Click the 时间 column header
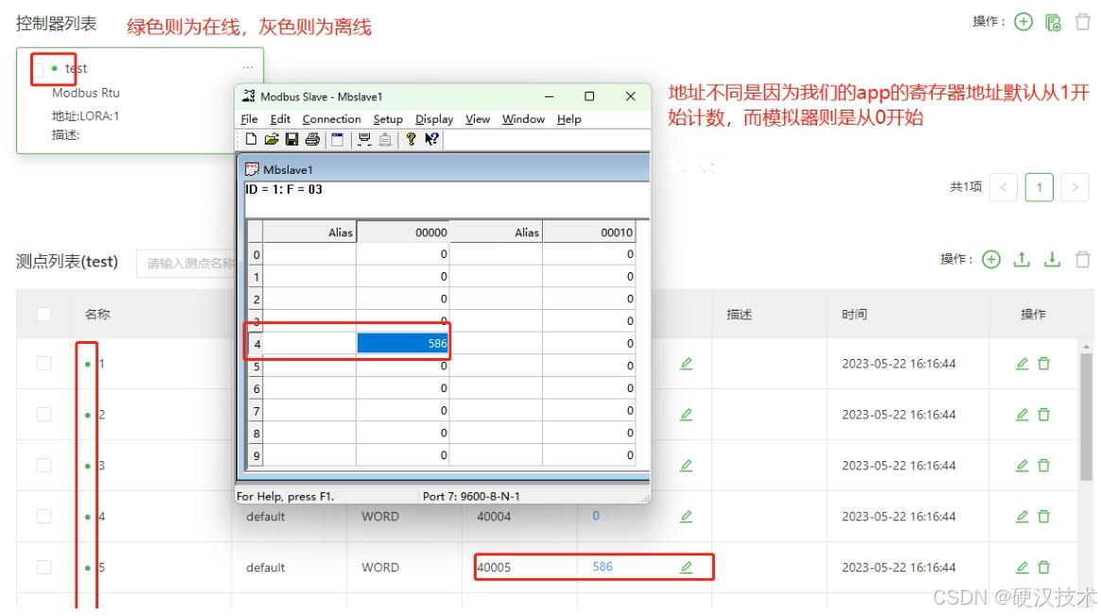 (854, 315)
